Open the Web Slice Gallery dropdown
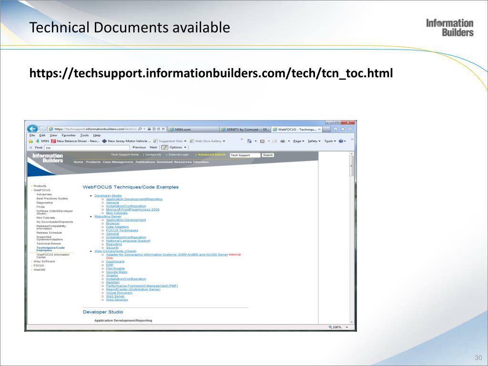The image size is (488, 366). [x=207, y=141]
